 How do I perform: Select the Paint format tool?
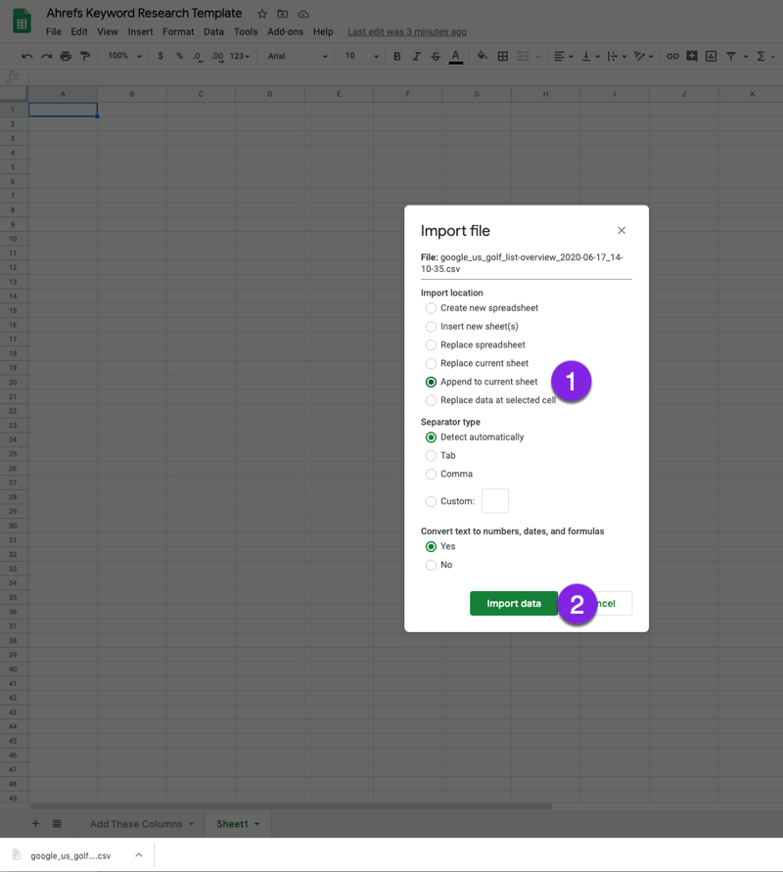tap(85, 56)
